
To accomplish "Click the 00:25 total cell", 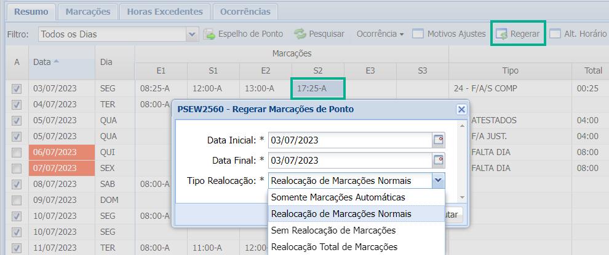I will (590, 89).
